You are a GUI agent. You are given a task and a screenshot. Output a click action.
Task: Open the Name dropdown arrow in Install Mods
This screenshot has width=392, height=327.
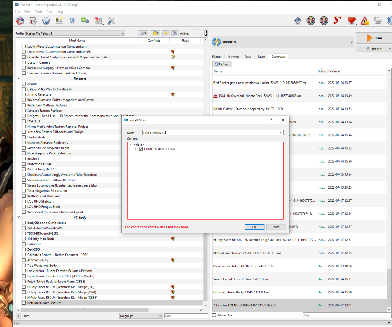tap(281, 133)
